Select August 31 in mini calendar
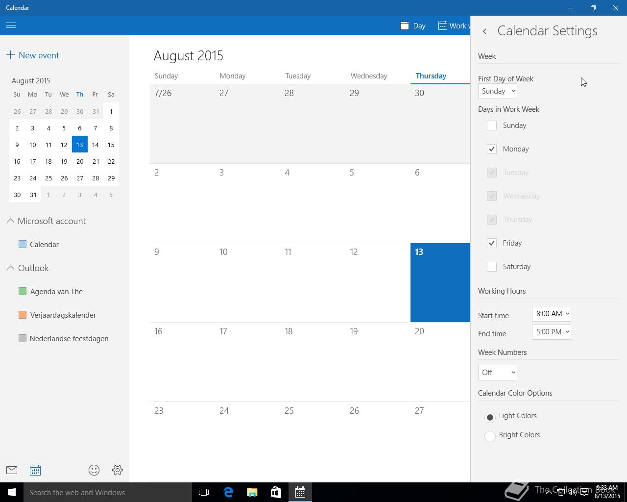 (x=33, y=195)
